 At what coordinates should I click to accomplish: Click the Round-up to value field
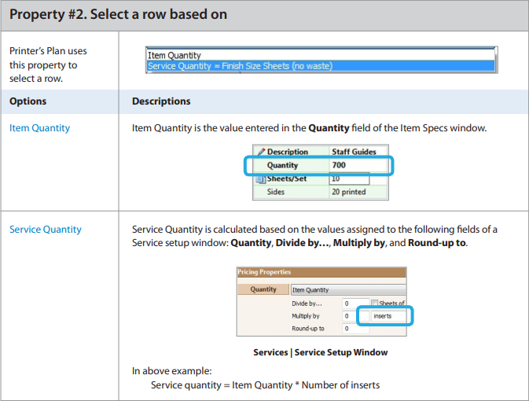[x=355, y=329]
